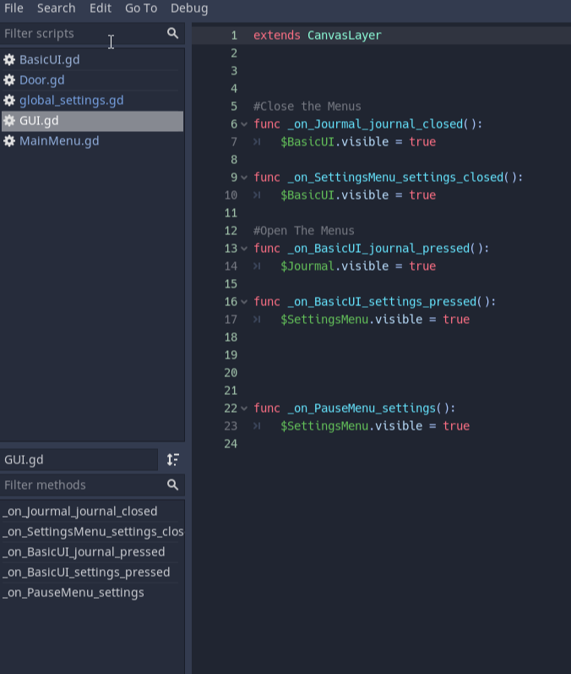Collapse the _on_Journal_journal_closed function on line 6
The width and height of the screenshot is (571, 674).
[x=245, y=124]
